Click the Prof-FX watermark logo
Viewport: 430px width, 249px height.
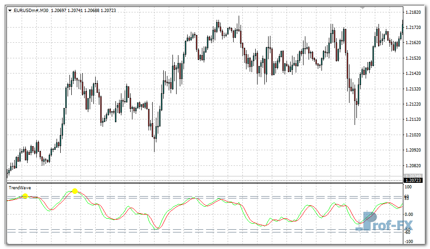pyautogui.click(x=388, y=223)
